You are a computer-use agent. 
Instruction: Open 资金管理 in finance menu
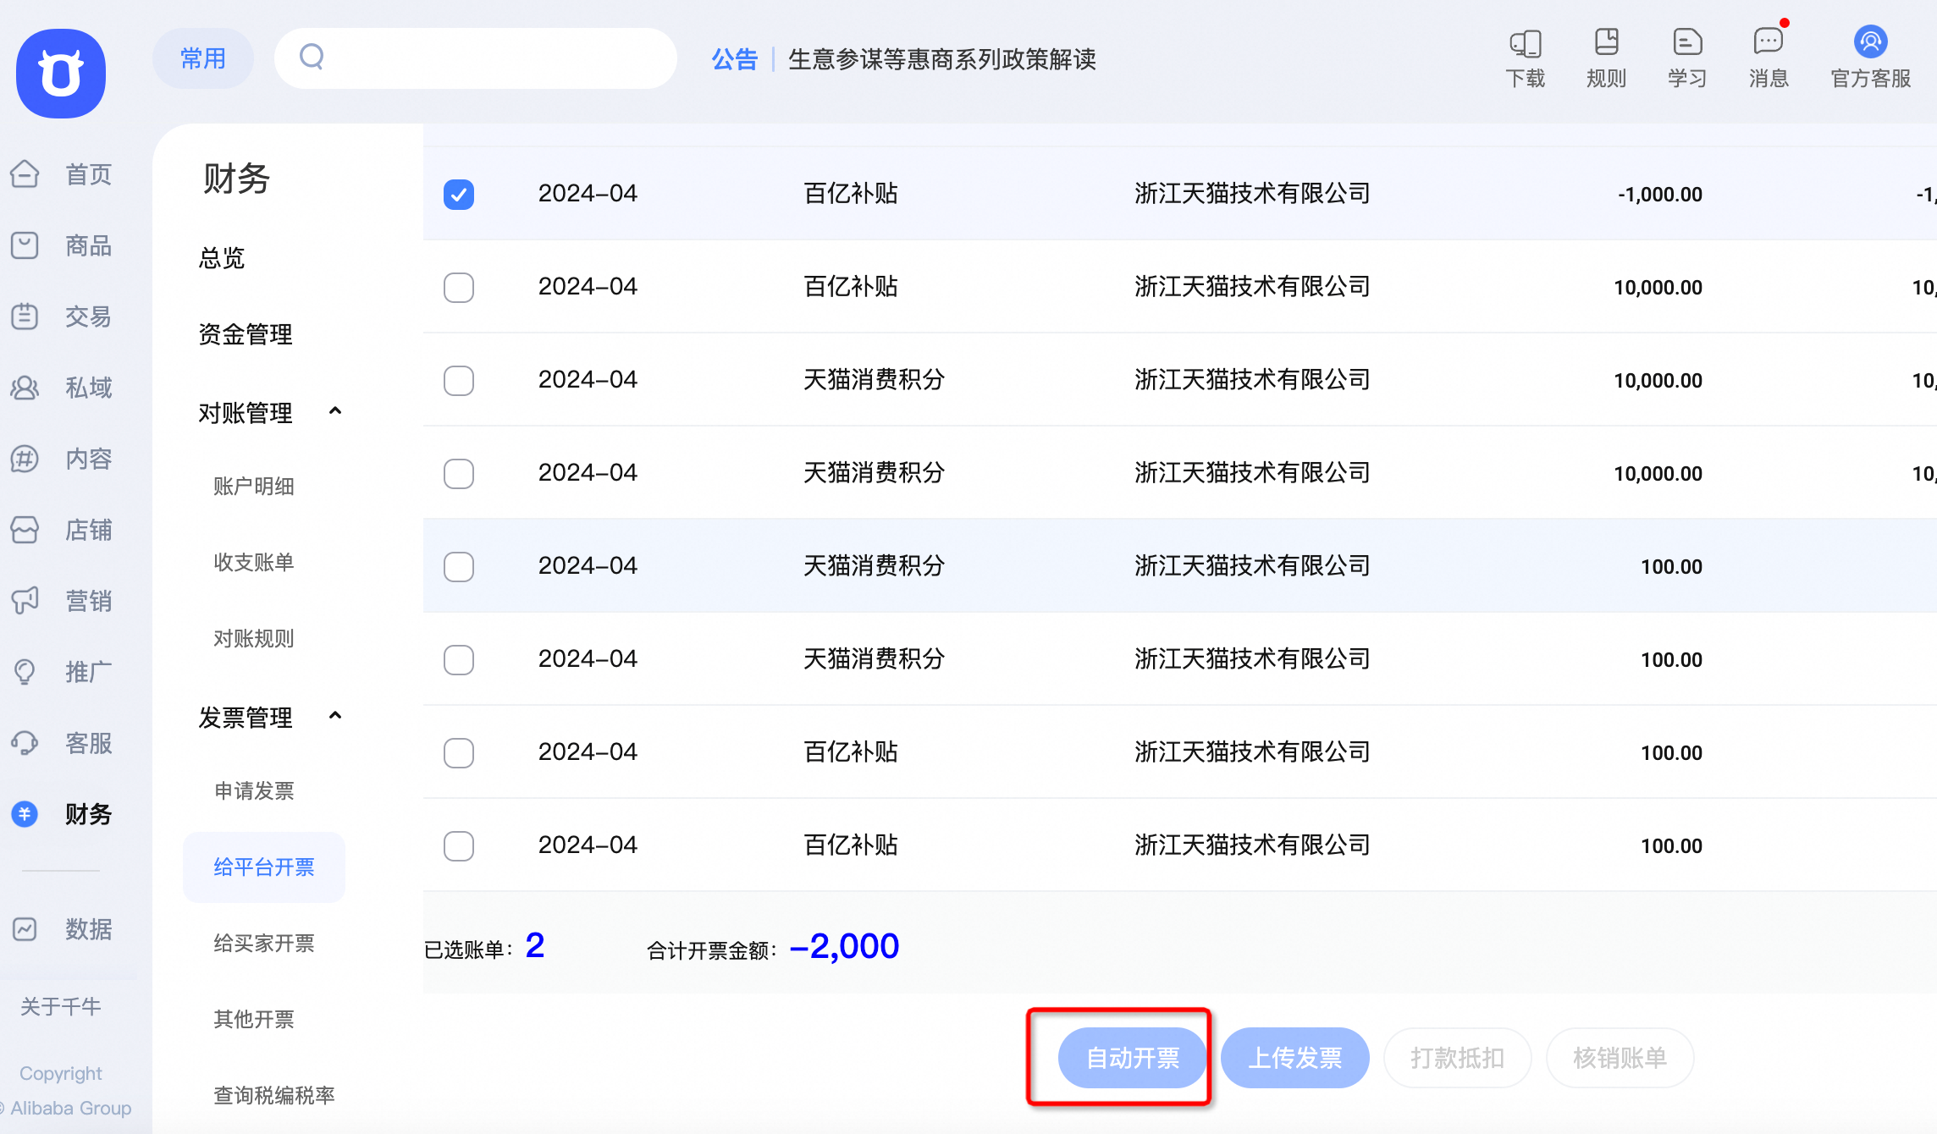[246, 334]
